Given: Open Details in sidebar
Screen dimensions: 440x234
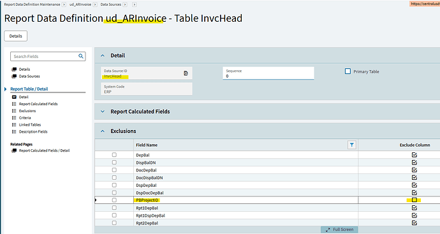Looking at the screenshot, I should coord(24,69).
